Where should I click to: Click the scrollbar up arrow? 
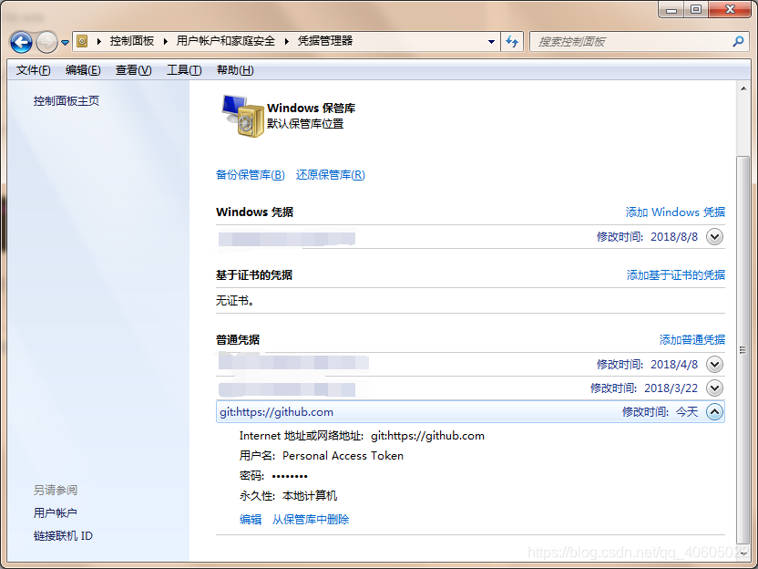click(x=743, y=88)
